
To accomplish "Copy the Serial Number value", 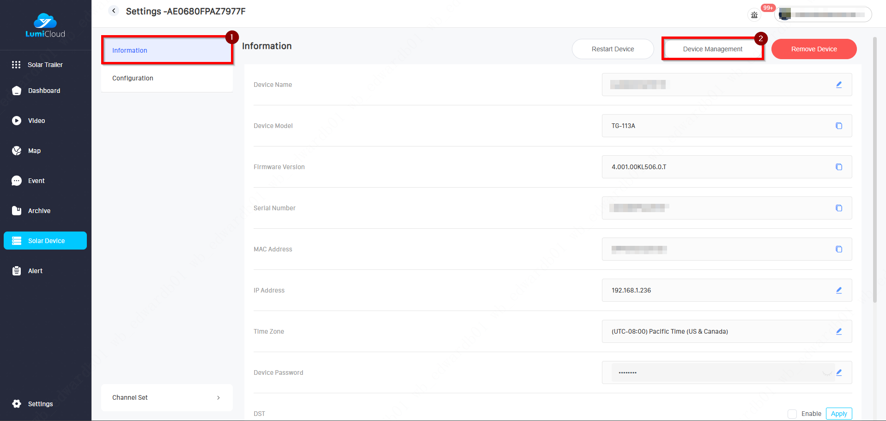I will click(x=839, y=208).
